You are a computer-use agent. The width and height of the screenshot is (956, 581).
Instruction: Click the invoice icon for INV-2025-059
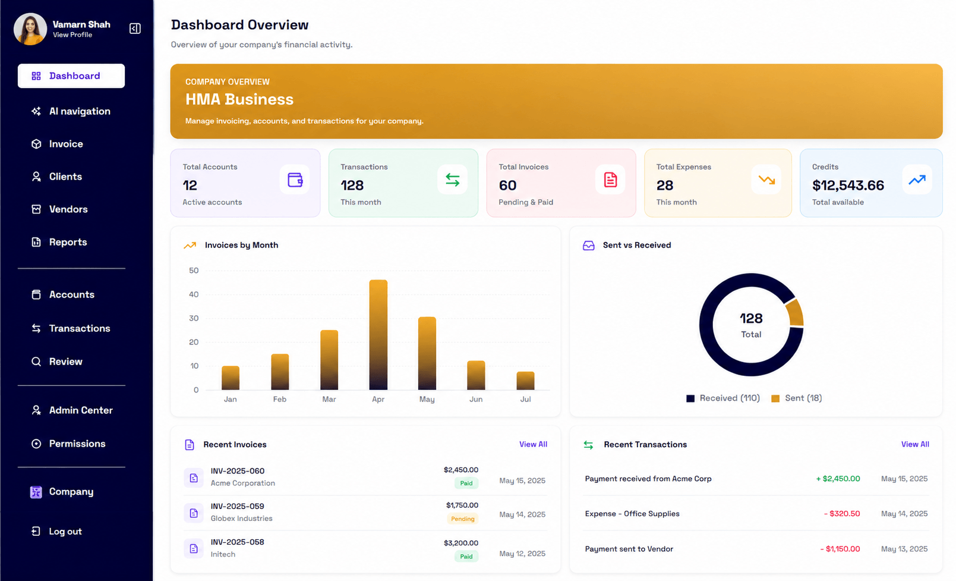coord(194,513)
